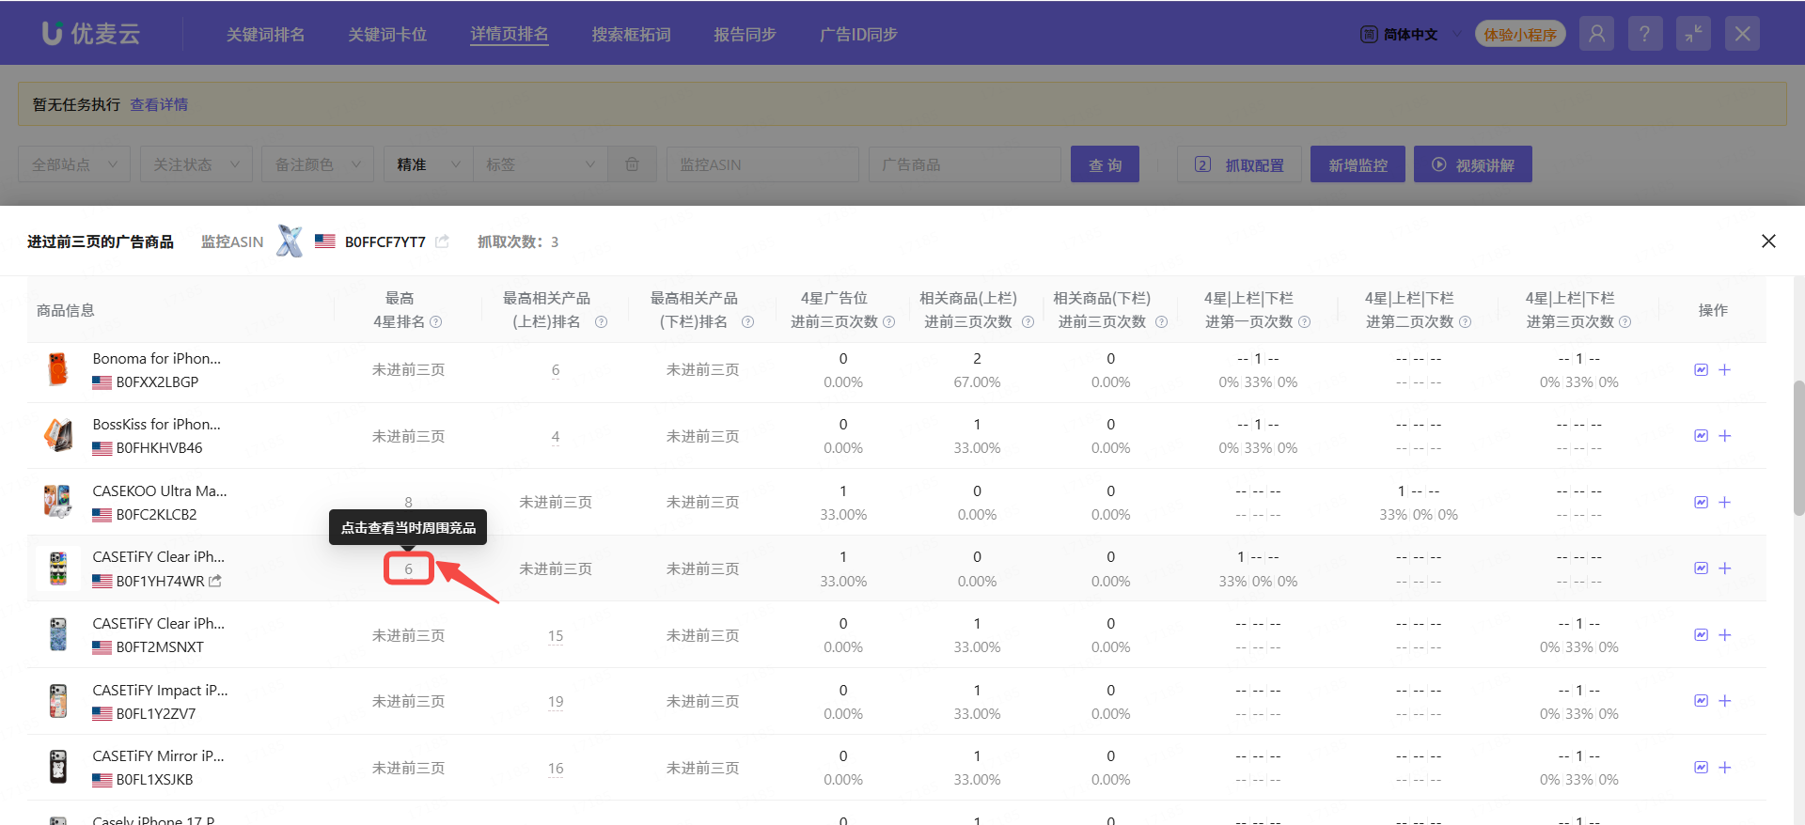Open the 简体中文 language dropdown
The height and width of the screenshot is (825, 1805).
(x=1411, y=35)
